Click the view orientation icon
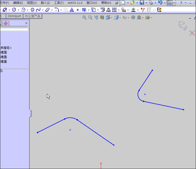The width and height of the screenshot is (196, 169). coord(108,17)
